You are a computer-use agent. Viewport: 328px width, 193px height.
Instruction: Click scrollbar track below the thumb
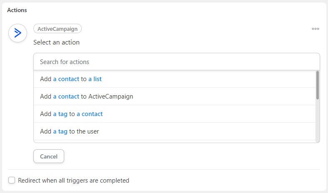click(x=318, y=121)
